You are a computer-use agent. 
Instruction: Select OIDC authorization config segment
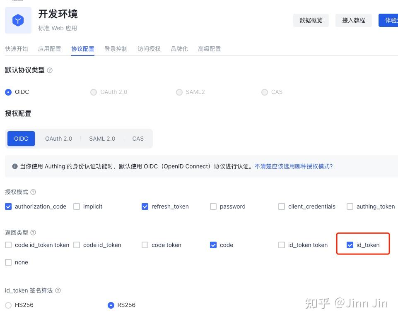pos(21,139)
